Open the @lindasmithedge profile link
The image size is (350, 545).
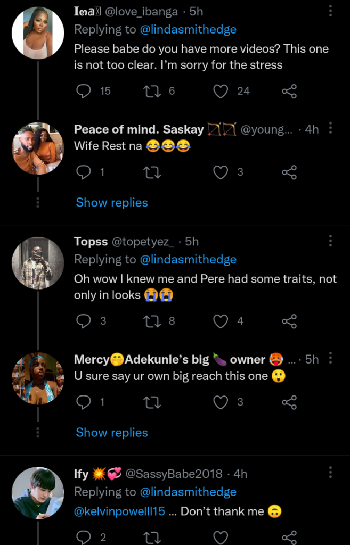189,29
